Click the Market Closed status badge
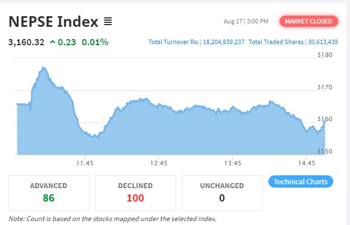 [309, 21]
